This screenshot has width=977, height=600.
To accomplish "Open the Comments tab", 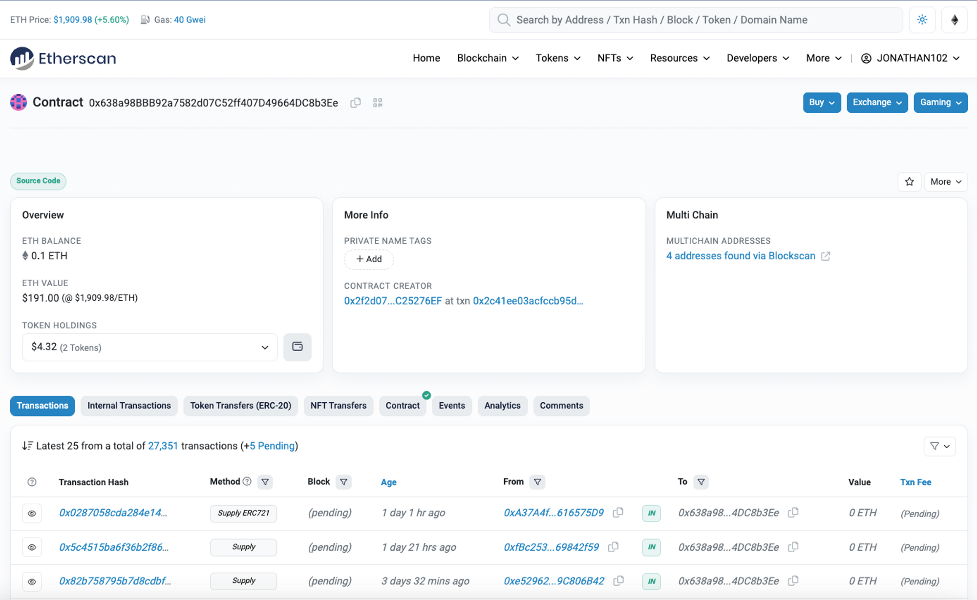I will [x=561, y=406].
